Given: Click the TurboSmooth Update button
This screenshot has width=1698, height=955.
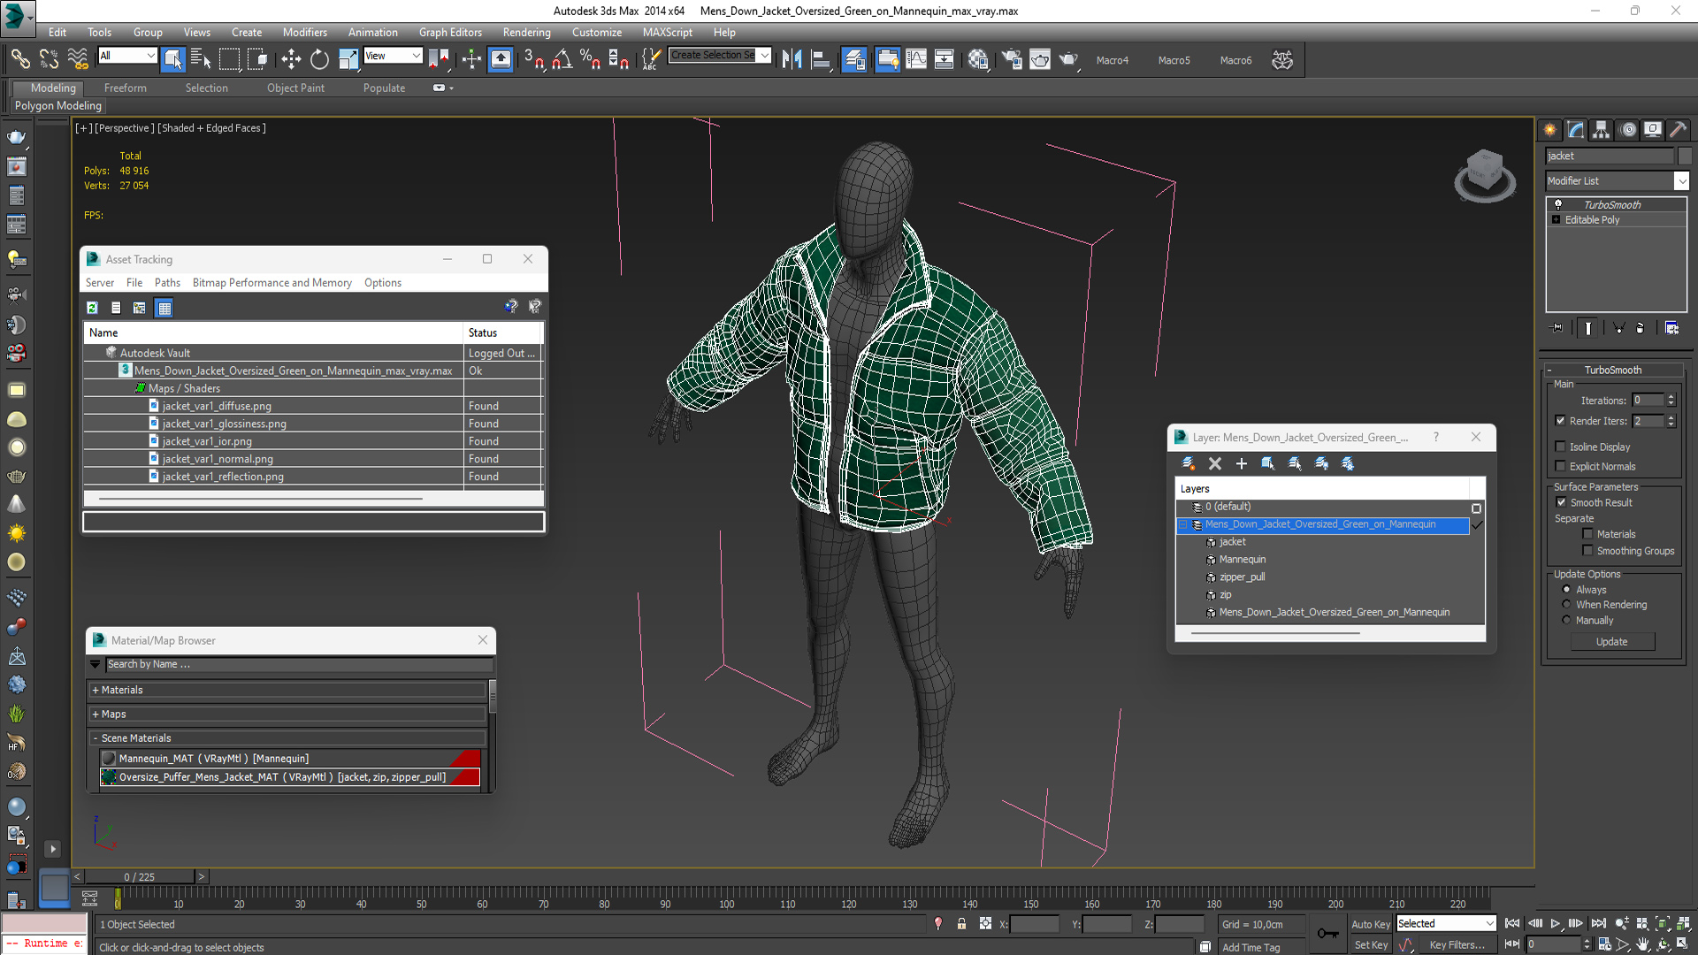Looking at the screenshot, I should (x=1612, y=642).
